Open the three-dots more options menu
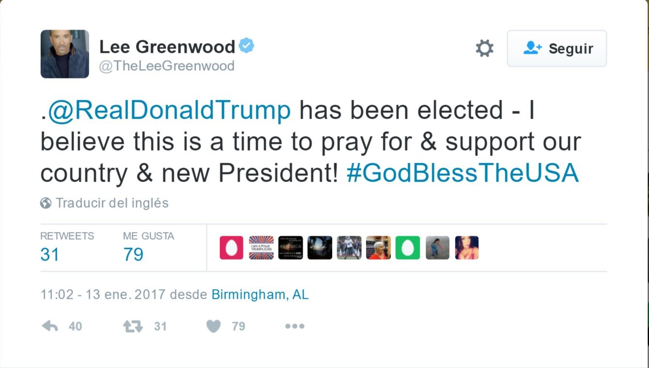 [294, 326]
